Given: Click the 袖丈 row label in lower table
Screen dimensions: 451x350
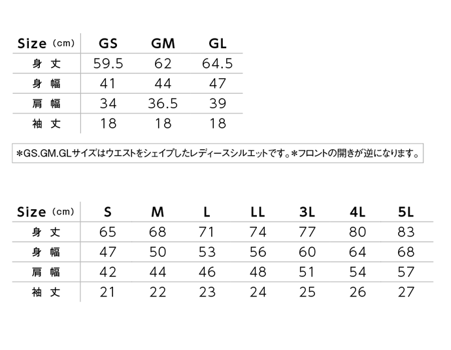Looking at the screenshot, I should click(x=46, y=293).
